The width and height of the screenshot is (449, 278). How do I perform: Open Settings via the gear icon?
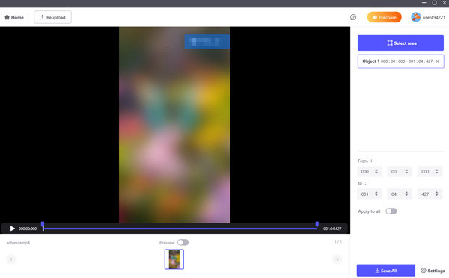tap(424, 271)
